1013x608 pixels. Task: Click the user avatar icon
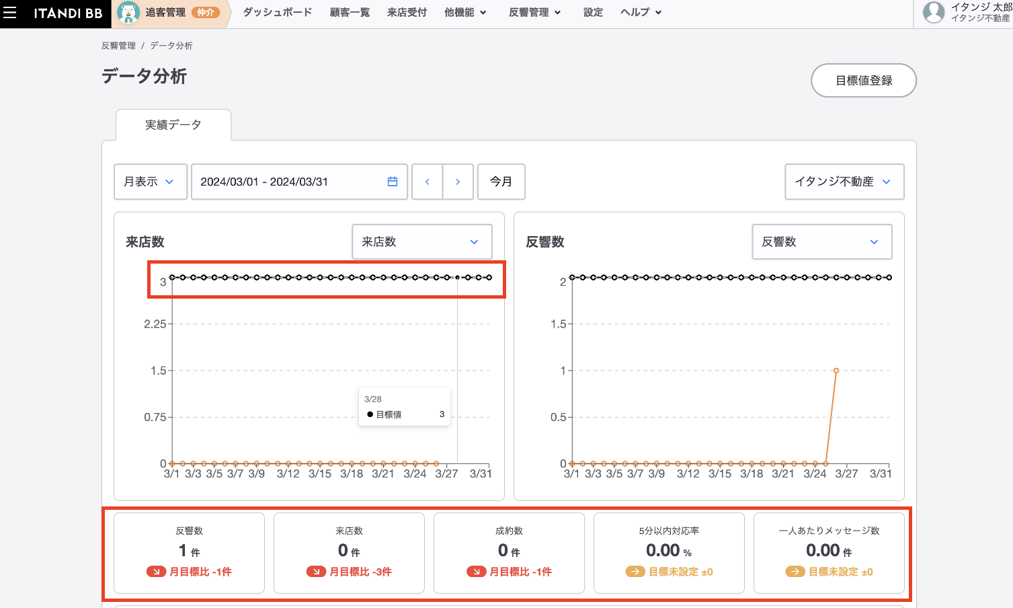point(934,12)
